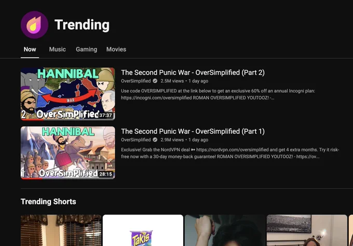Click the NordVPN deal description of Part 1
Viewport: 353px width, 246px height.
[x=230, y=153]
